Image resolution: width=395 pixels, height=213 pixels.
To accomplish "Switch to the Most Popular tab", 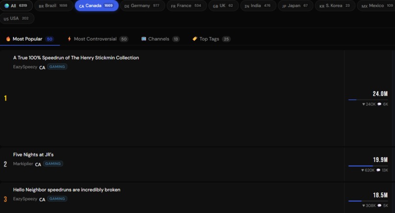I will (30, 39).
